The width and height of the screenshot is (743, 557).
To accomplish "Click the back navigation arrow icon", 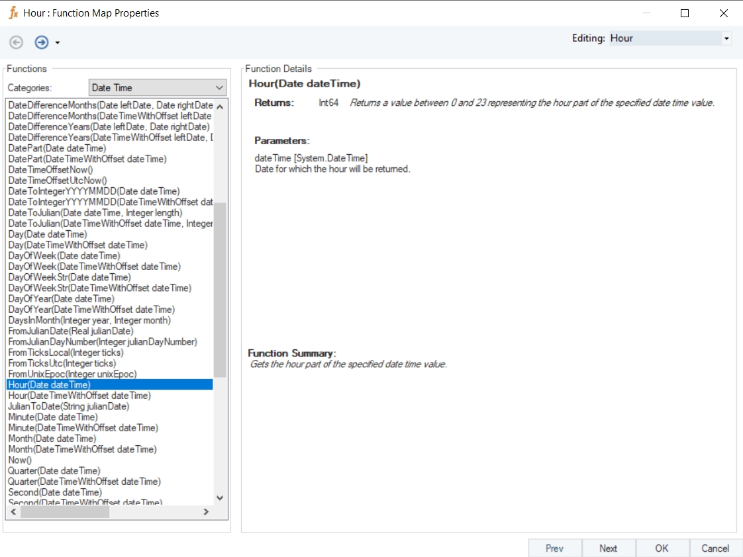I will pos(17,42).
